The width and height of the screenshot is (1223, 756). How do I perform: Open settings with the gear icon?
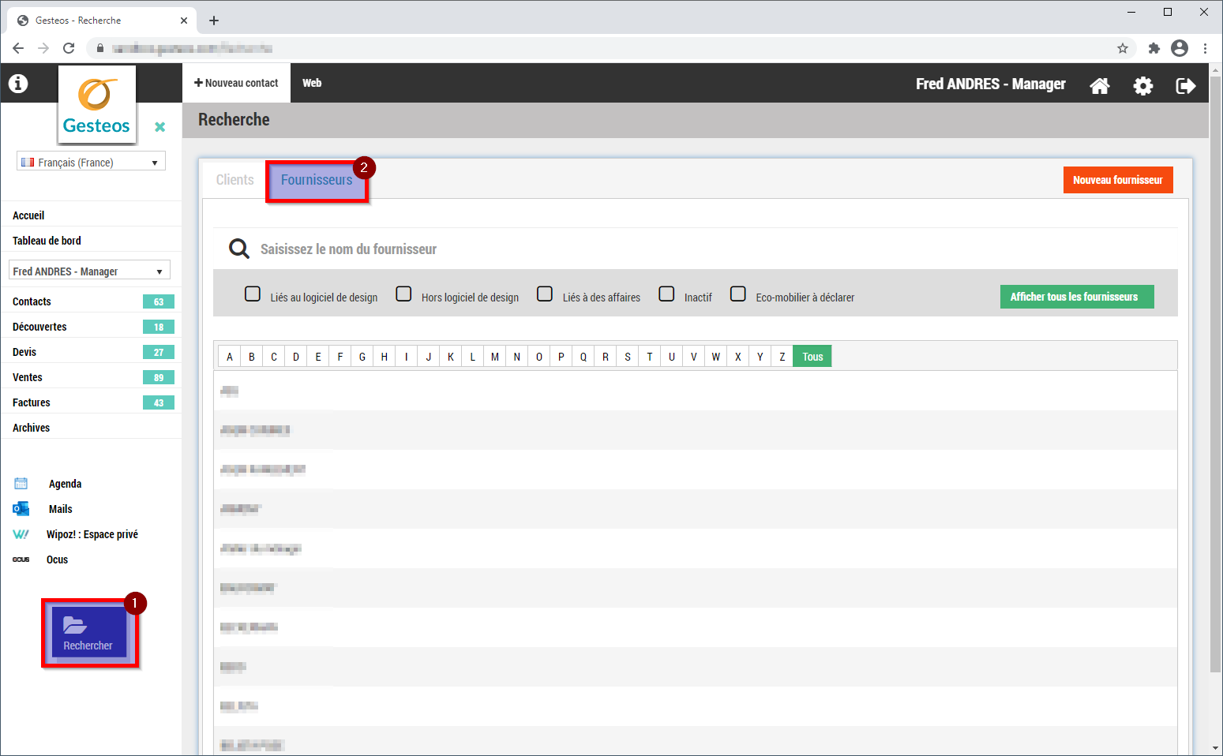1142,85
